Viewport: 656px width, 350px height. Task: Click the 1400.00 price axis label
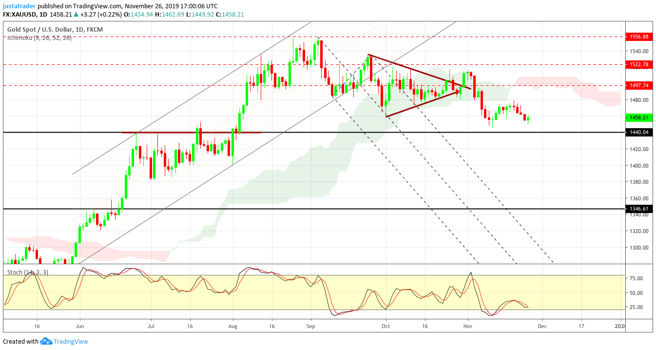click(638, 165)
